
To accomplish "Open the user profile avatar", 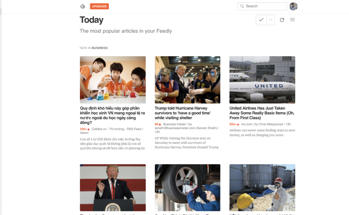I will pyautogui.click(x=293, y=6).
